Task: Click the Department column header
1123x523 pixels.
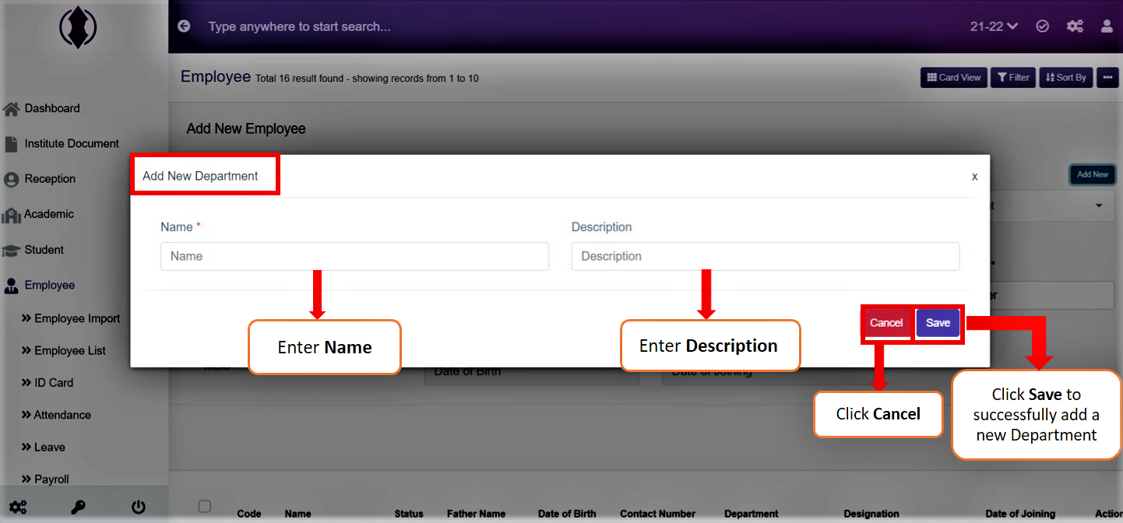Action: coord(752,514)
